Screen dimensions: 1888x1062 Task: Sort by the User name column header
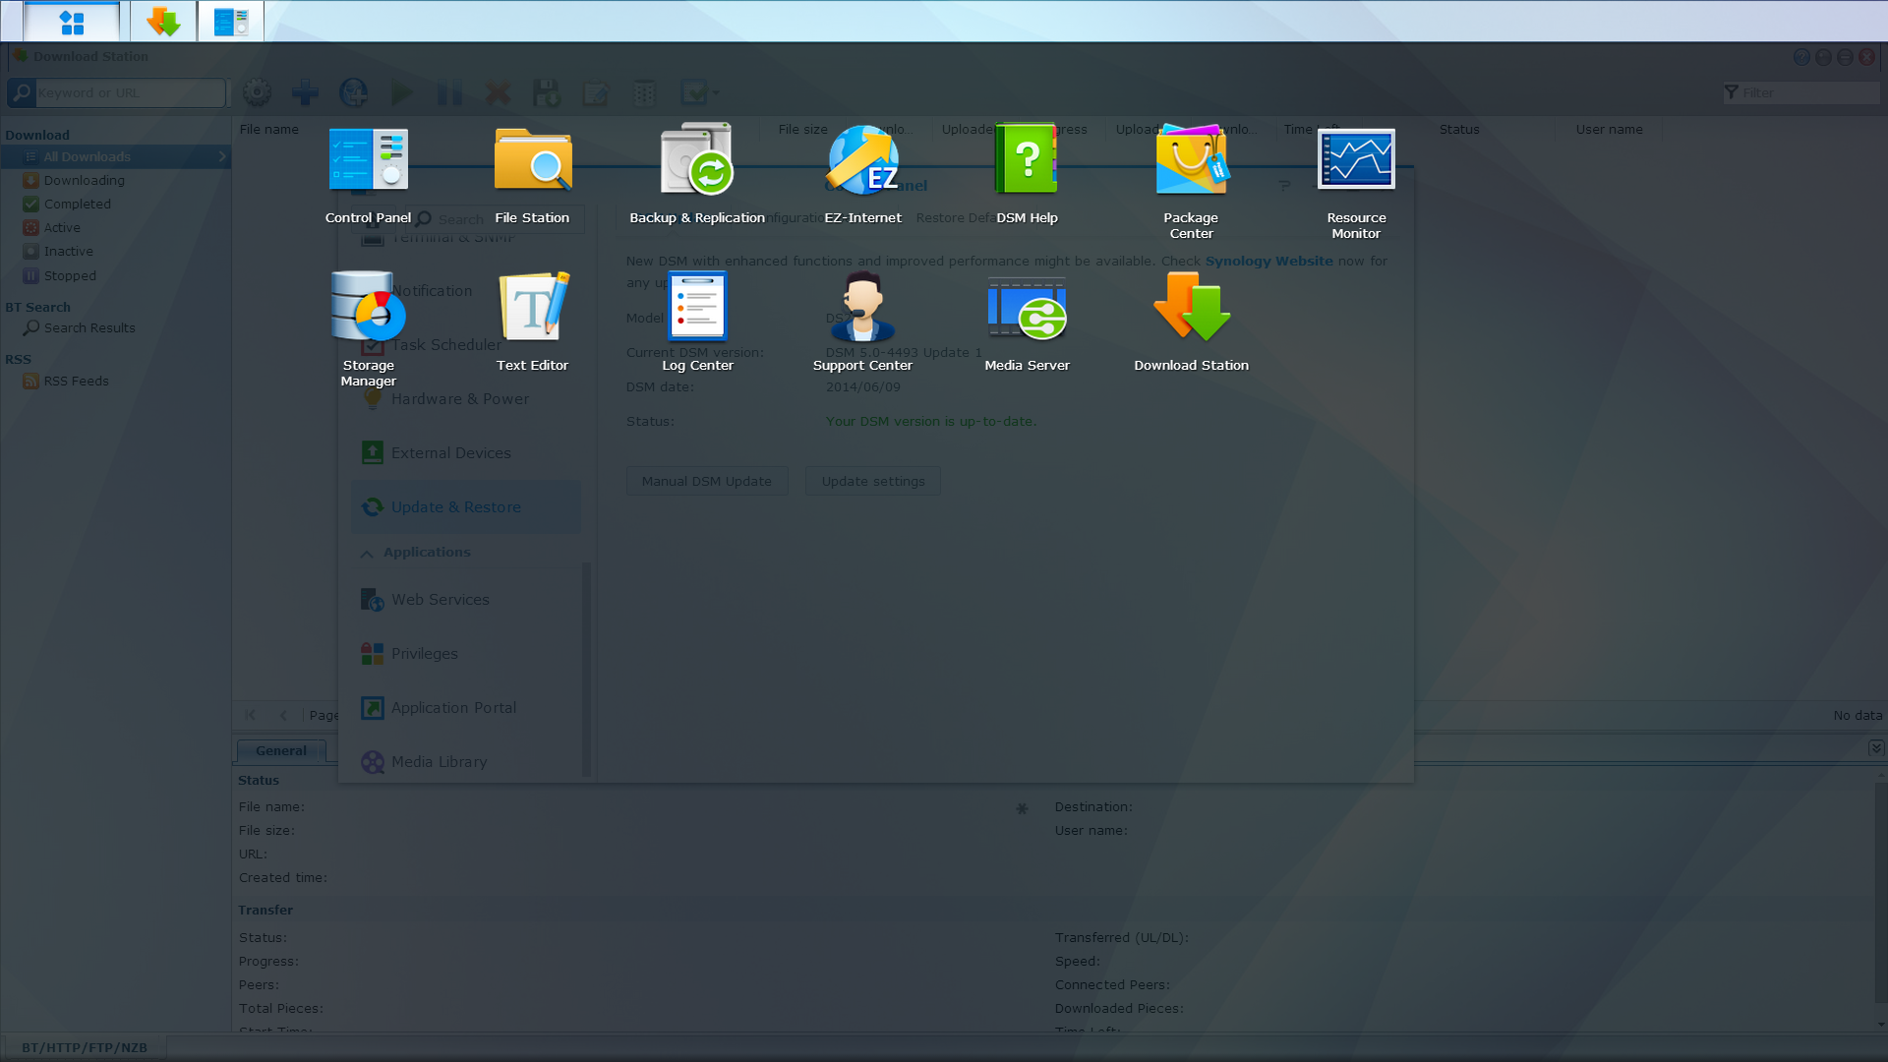tap(1609, 129)
